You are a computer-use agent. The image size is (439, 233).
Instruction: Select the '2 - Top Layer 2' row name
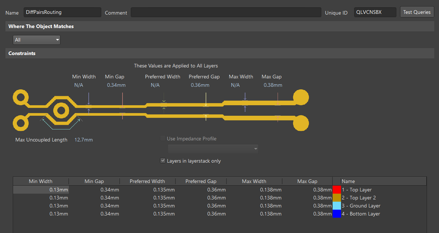point(359,198)
